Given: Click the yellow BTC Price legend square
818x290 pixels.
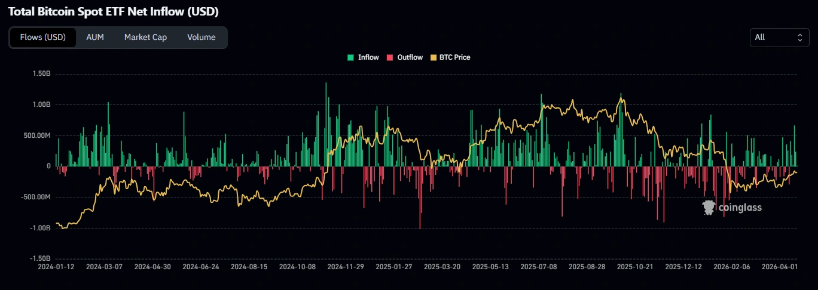Looking at the screenshot, I should (x=433, y=57).
